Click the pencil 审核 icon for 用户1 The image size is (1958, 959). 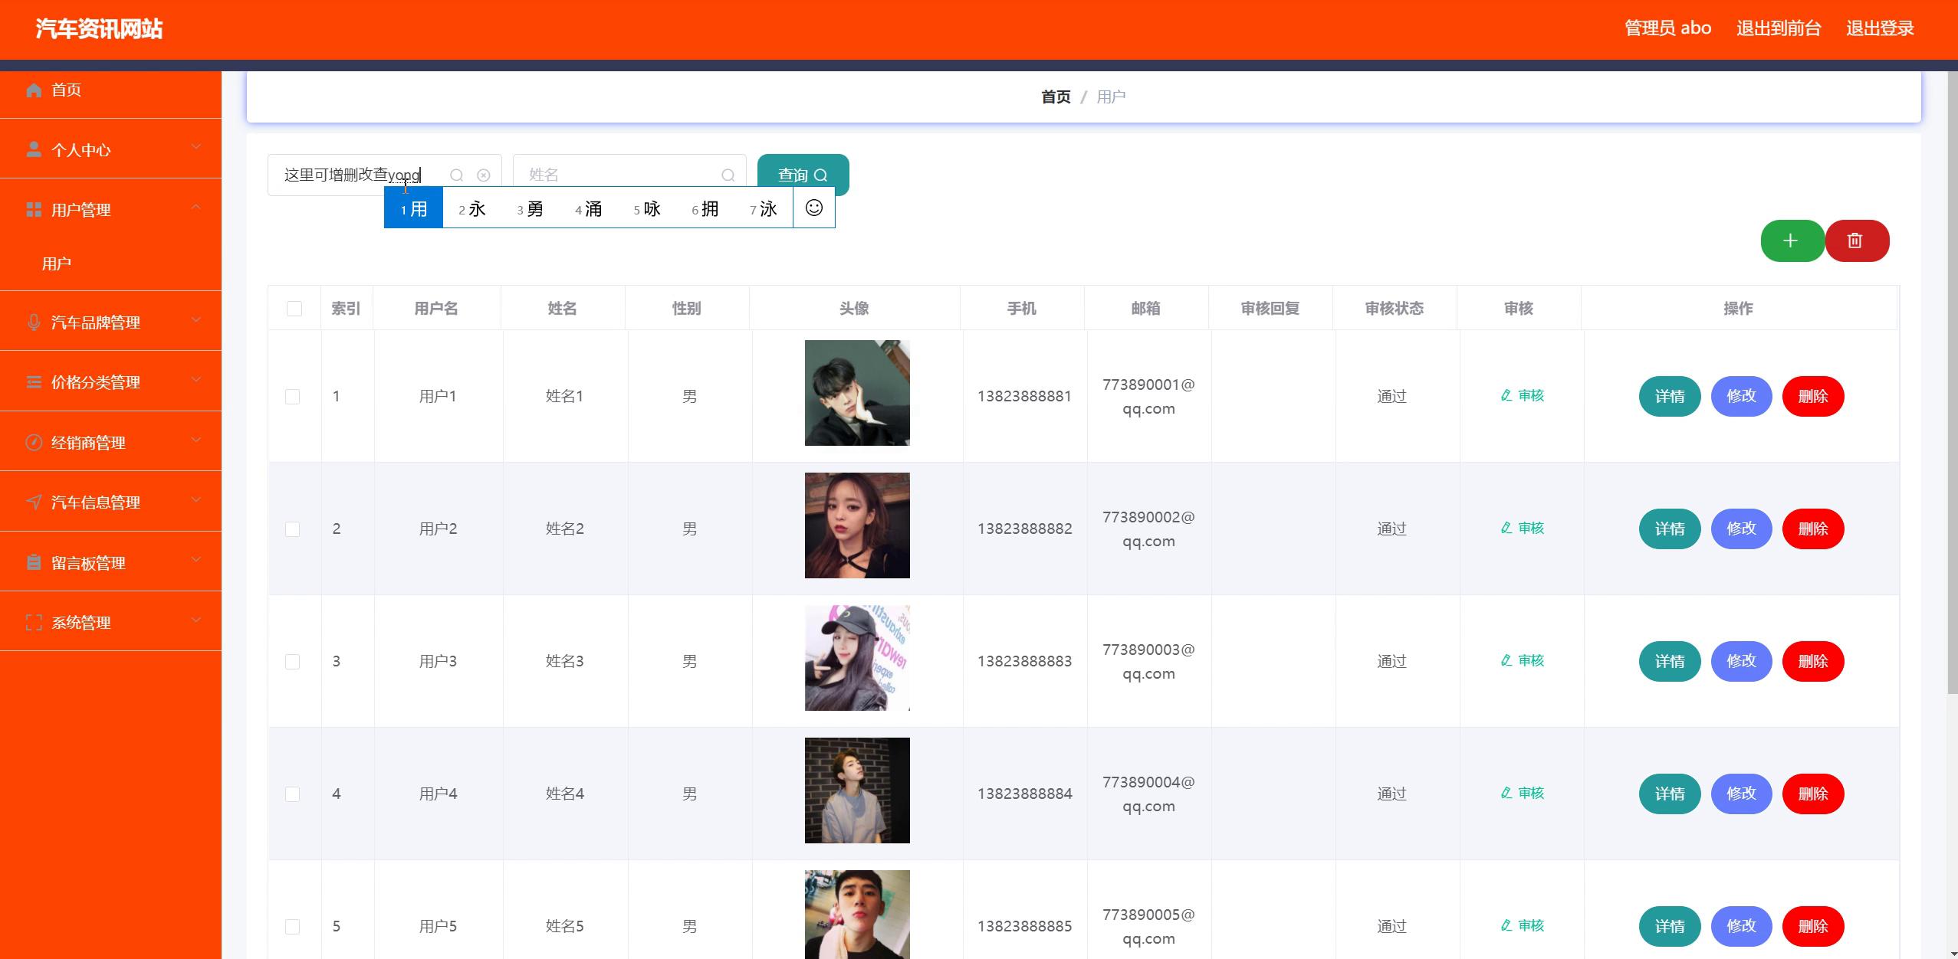[x=1506, y=395]
